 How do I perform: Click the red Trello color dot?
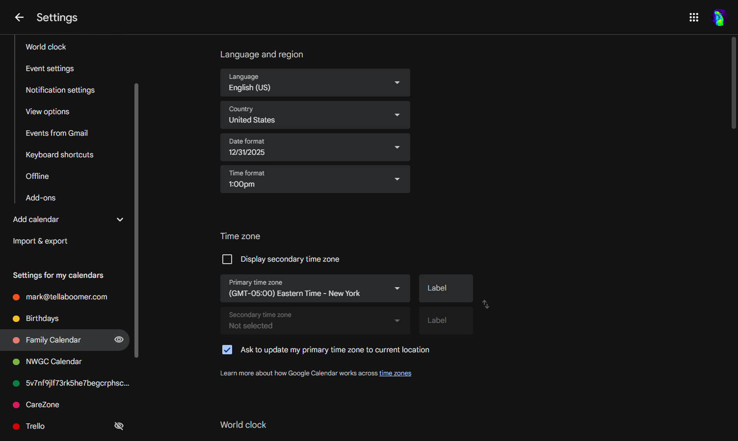pos(16,426)
